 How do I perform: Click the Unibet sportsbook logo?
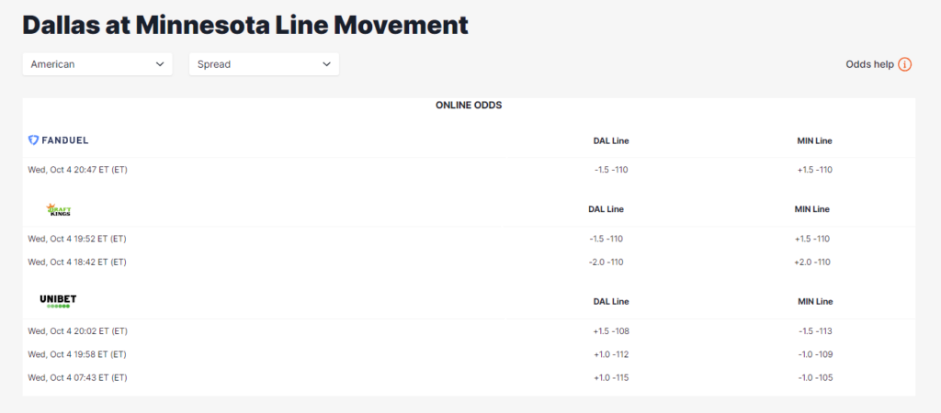pos(58,301)
